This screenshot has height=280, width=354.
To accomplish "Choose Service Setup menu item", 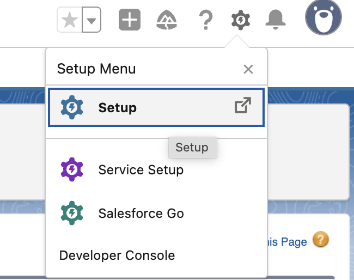I will pyautogui.click(x=156, y=169).
